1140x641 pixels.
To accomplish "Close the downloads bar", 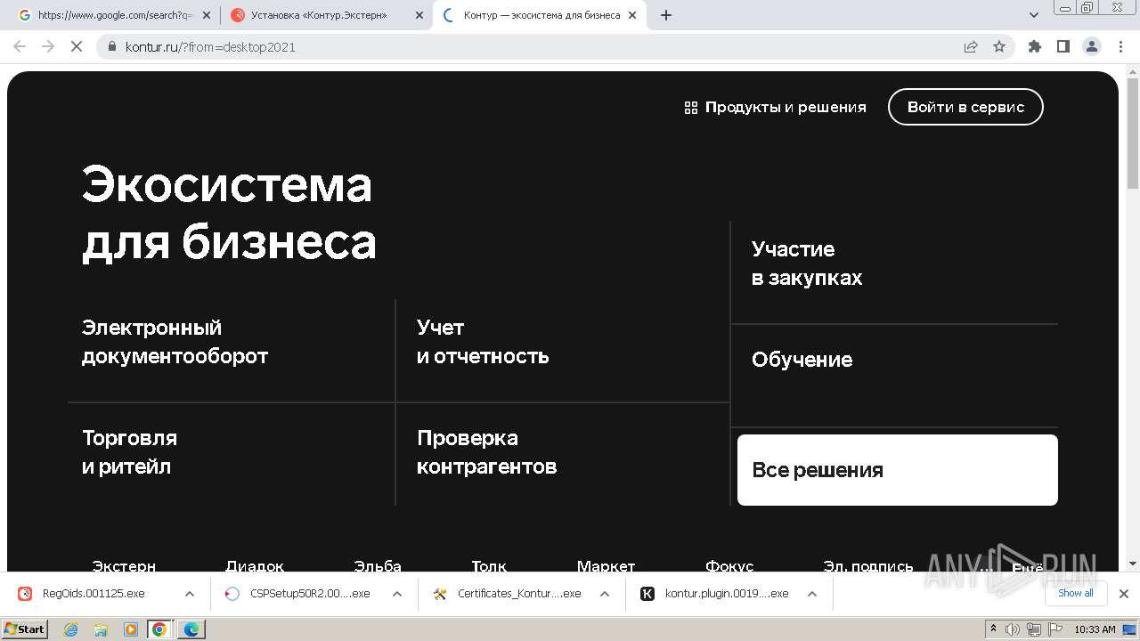I will coord(1124,594).
